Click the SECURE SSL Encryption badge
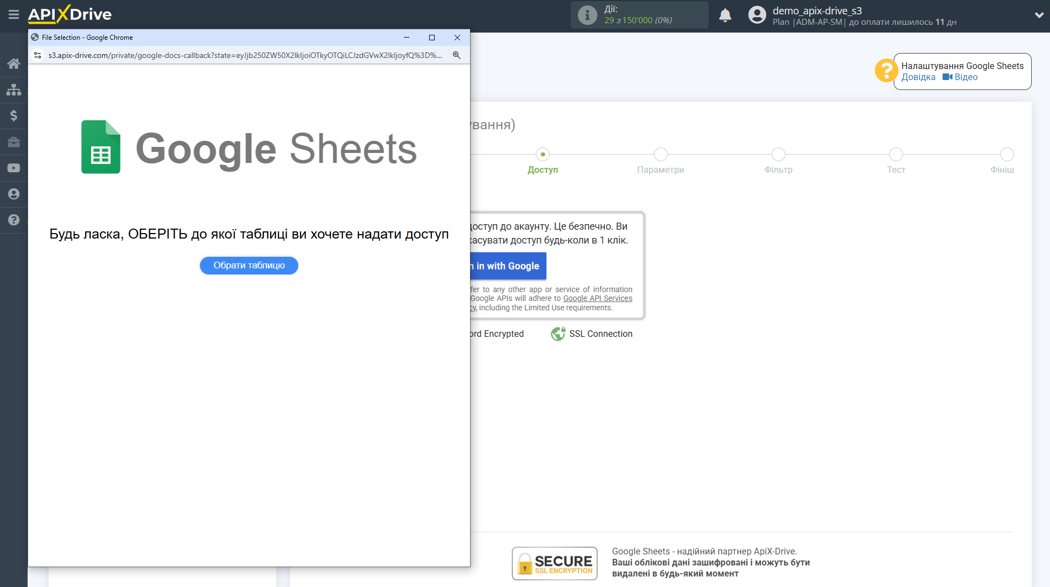The image size is (1050, 587). tap(555, 563)
